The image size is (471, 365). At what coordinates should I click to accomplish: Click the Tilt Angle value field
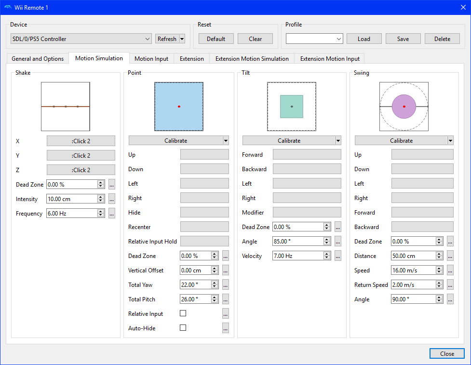click(298, 241)
